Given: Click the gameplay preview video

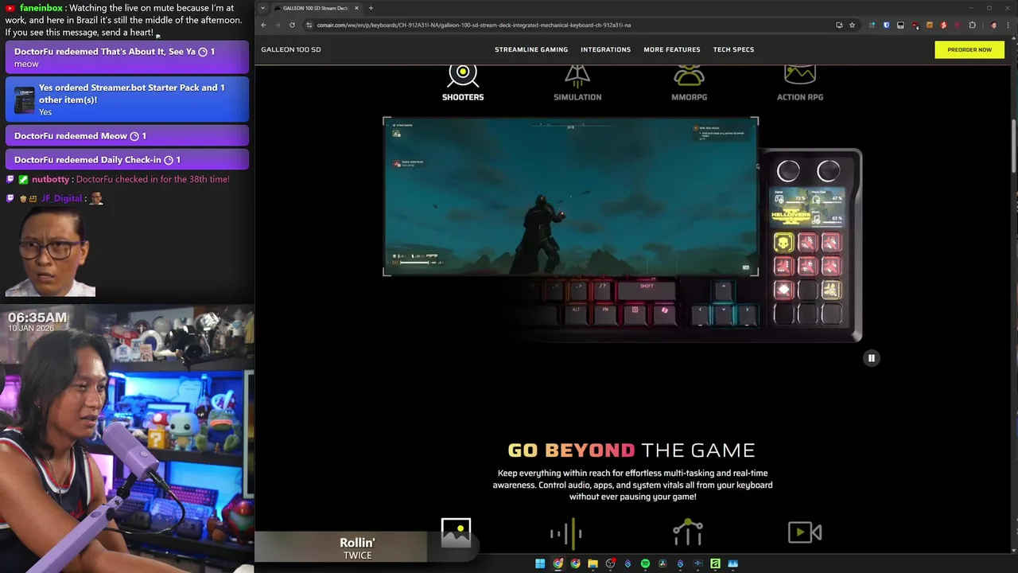Looking at the screenshot, I should [570, 197].
